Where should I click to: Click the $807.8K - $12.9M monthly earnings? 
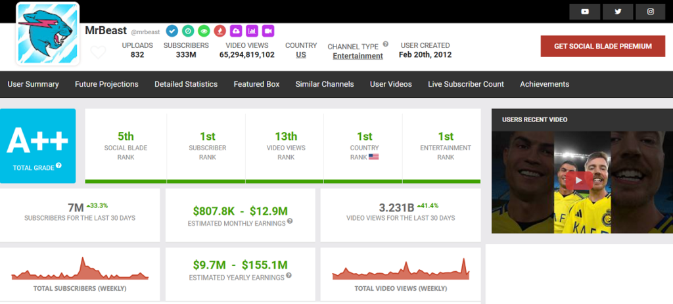pyautogui.click(x=241, y=211)
